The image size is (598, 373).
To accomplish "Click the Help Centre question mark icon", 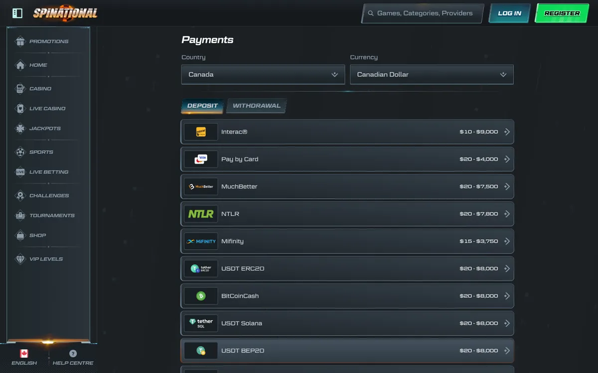I will coord(73,354).
